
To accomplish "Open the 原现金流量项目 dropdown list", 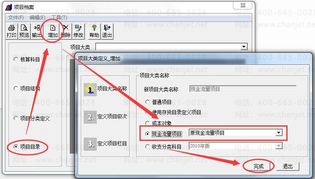I will 278,133.
